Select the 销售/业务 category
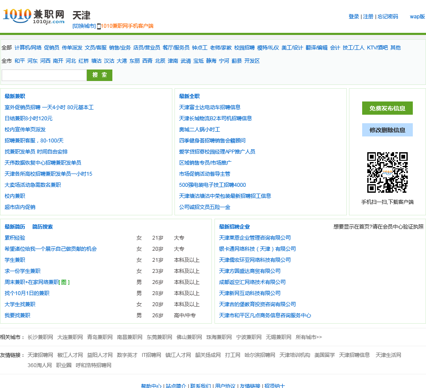The height and width of the screenshot is (388, 426). click(120, 48)
